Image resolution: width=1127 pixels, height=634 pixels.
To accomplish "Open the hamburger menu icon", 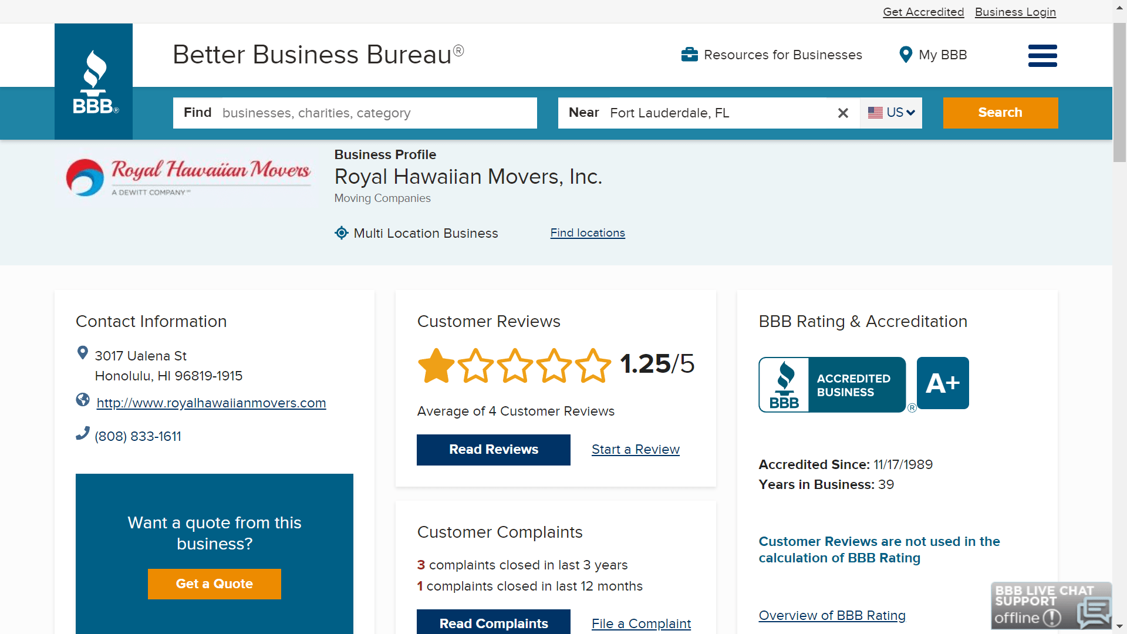I will pos(1042,56).
